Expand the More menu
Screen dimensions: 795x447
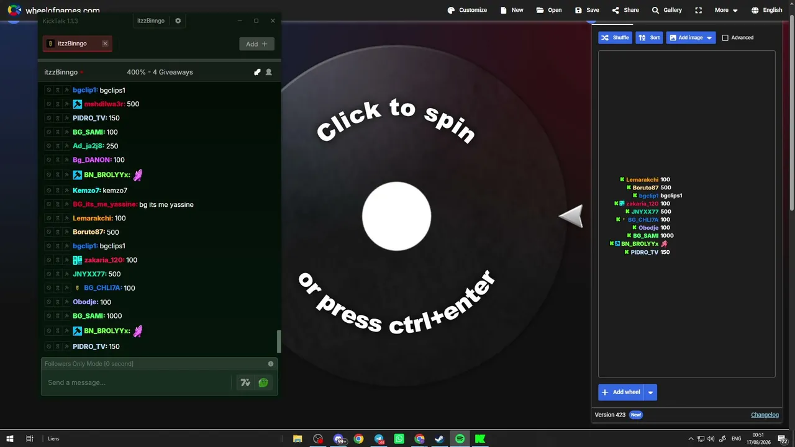coord(726,10)
